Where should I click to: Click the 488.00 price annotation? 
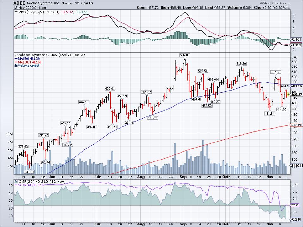click(213, 79)
